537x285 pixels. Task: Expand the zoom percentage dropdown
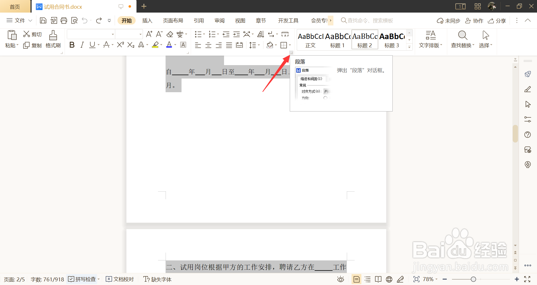[436, 279]
